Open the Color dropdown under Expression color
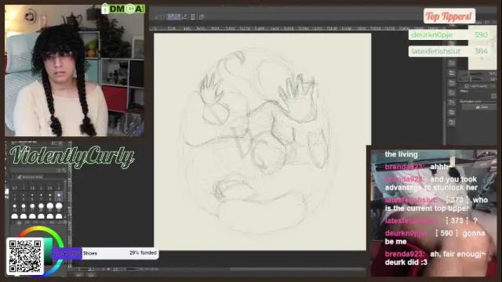 click(479, 107)
